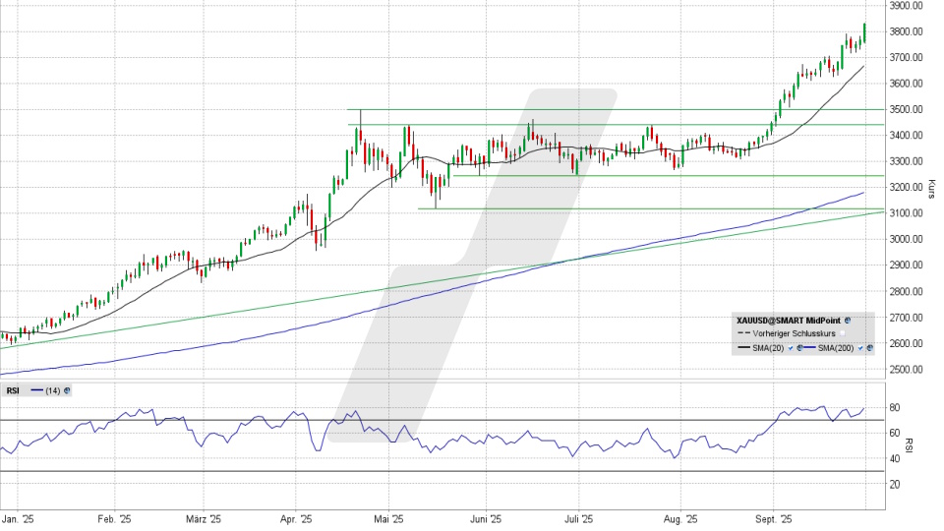Uncheck the SMA(20) checkbox

[x=791, y=348]
